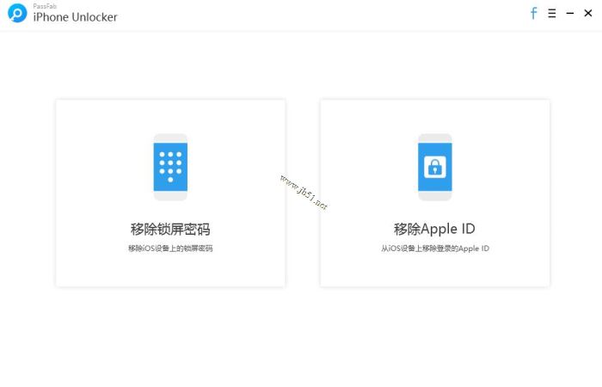Click the keypad phone icon
Image resolution: width=602 pixels, height=387 pixels.
[x=170, y=167]
